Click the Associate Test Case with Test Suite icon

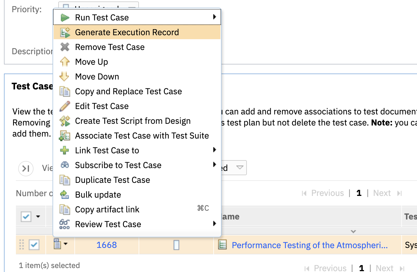click(64, 136)
